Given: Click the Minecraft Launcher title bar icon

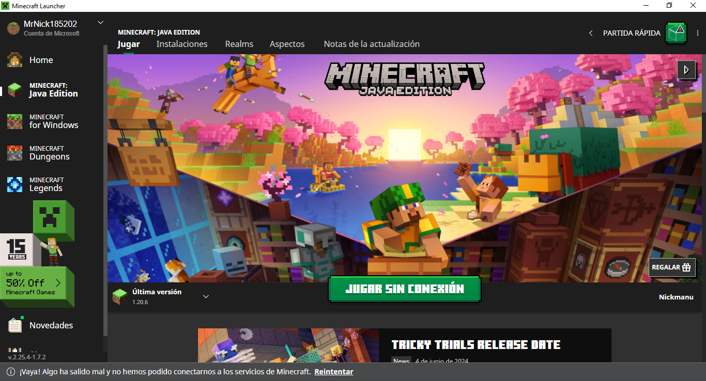Looking at the screenshot, I should 6,6.
